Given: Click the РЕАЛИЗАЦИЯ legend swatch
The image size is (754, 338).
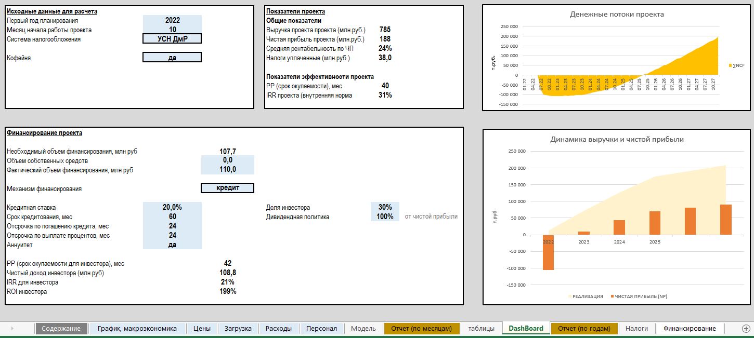Looking at the screenshot, I should (570, 296).
